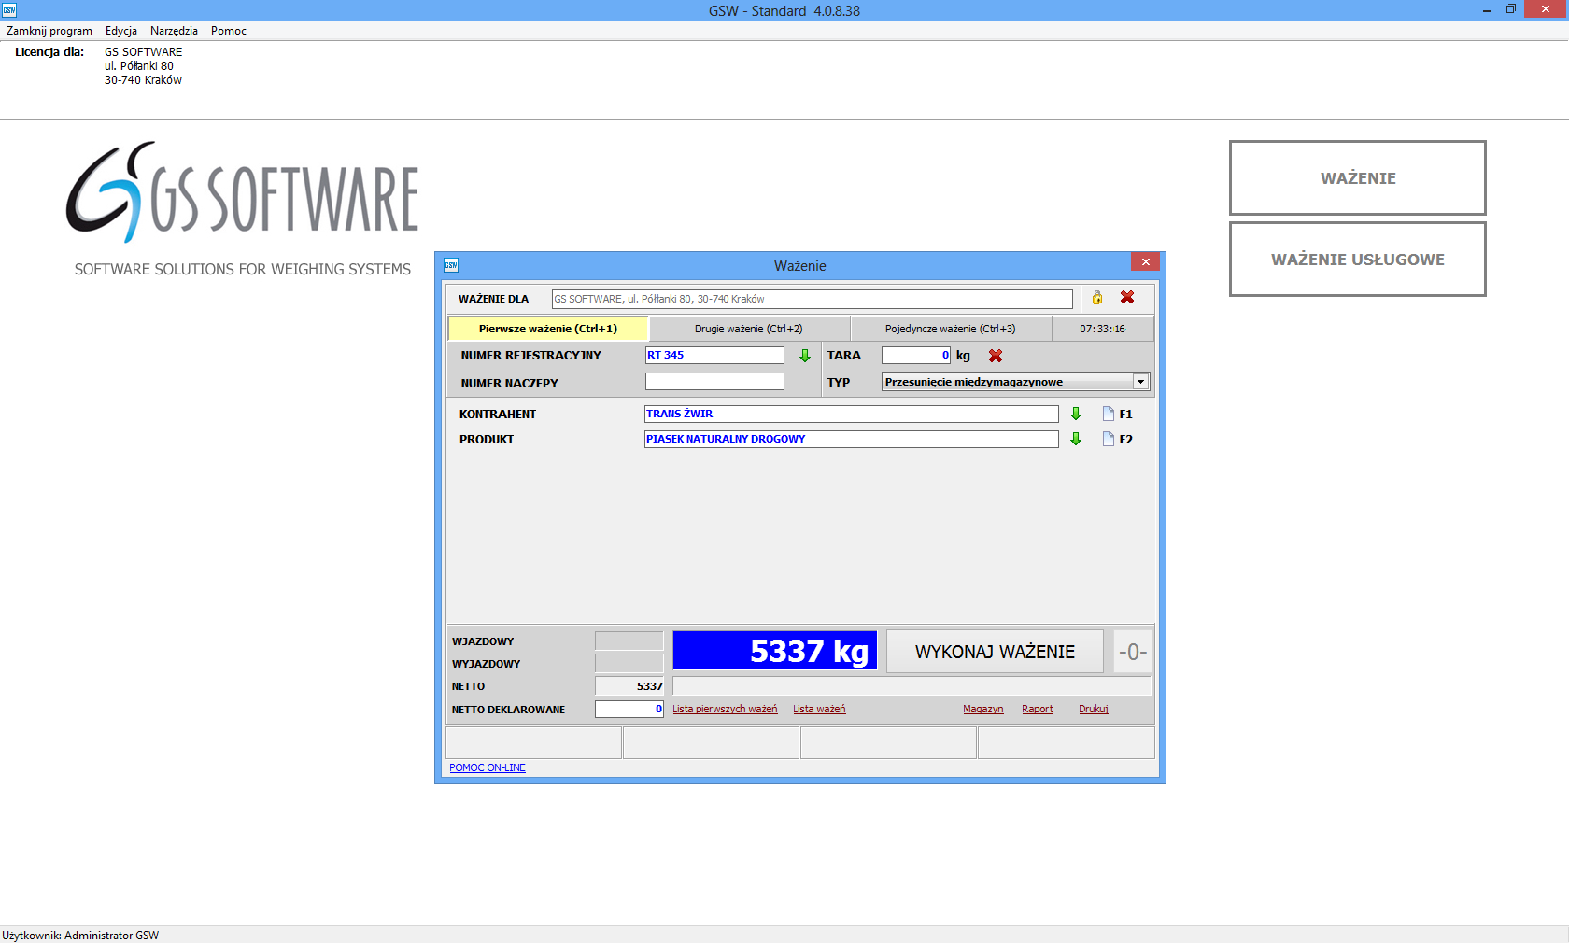Image resolution: width=1569 pixels, height=943 pixels.
Task: Open Lista pierwszych ważeń link
Action: (x=725, y=710)
